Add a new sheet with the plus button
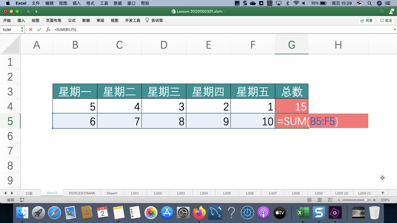Viewport: 397px width, 223px height. (x=383, y=193)
